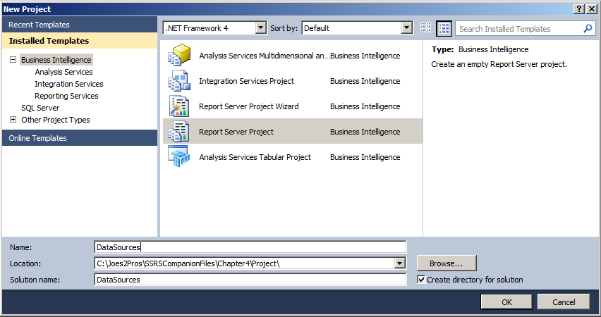The width and height of the screenshot is (601, 317).
Task: Toggle Create directory for solution checkbox
Action: (x=421, y=280)
